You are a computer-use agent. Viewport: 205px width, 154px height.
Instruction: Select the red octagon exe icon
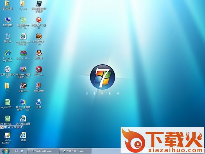[x=39, y=69]
